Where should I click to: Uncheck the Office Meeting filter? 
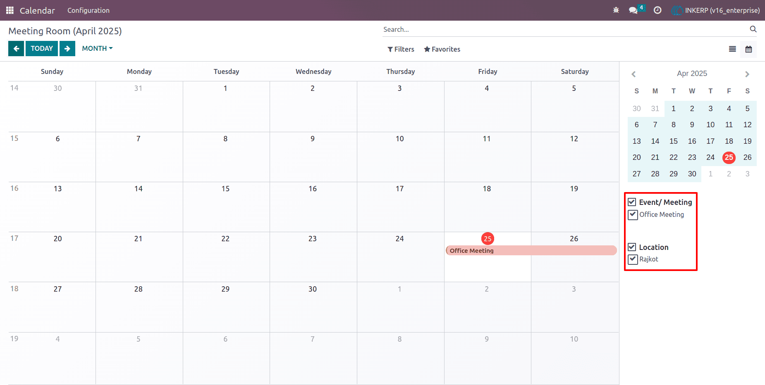coord(633,214)
